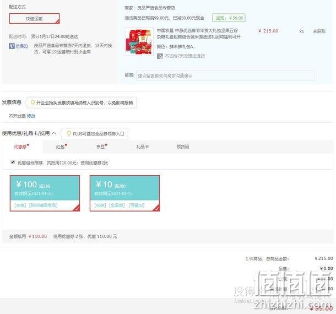Click the 运费险 shield icon
The height and width of the screenshot is (314, 336).
[x=12, y=46]
